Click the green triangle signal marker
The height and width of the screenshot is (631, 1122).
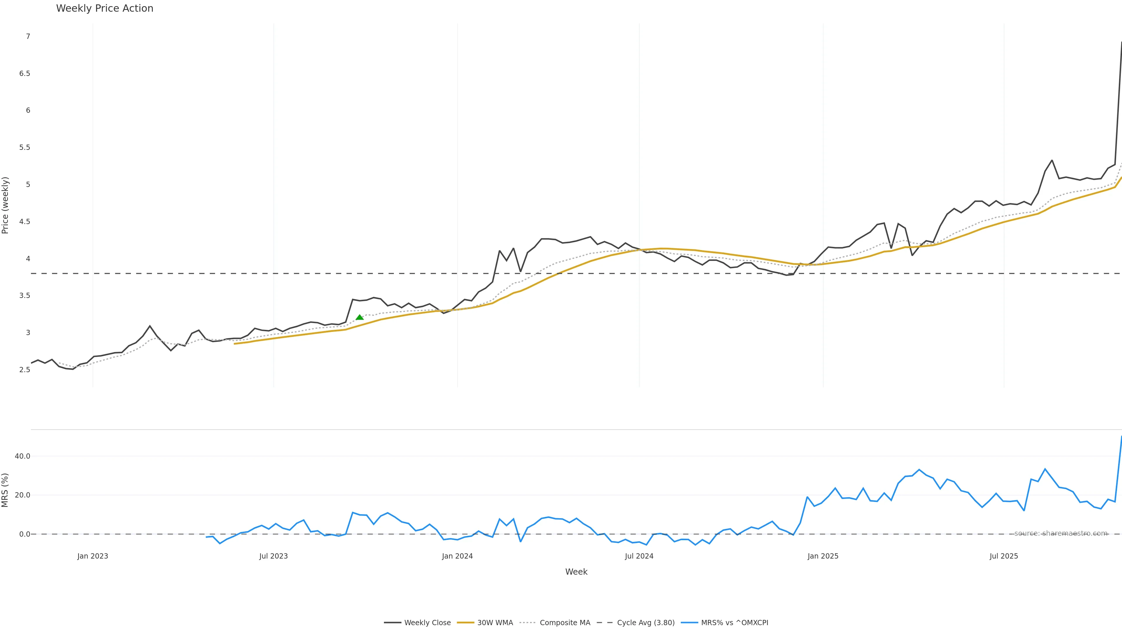pyautogui.click(x=359, y=318)
